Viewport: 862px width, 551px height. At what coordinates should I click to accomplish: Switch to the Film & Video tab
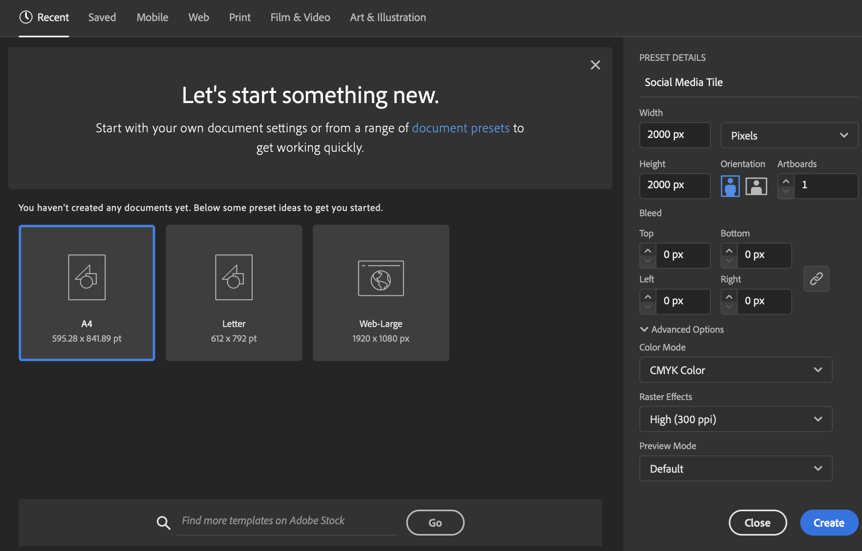coord(300,17)
